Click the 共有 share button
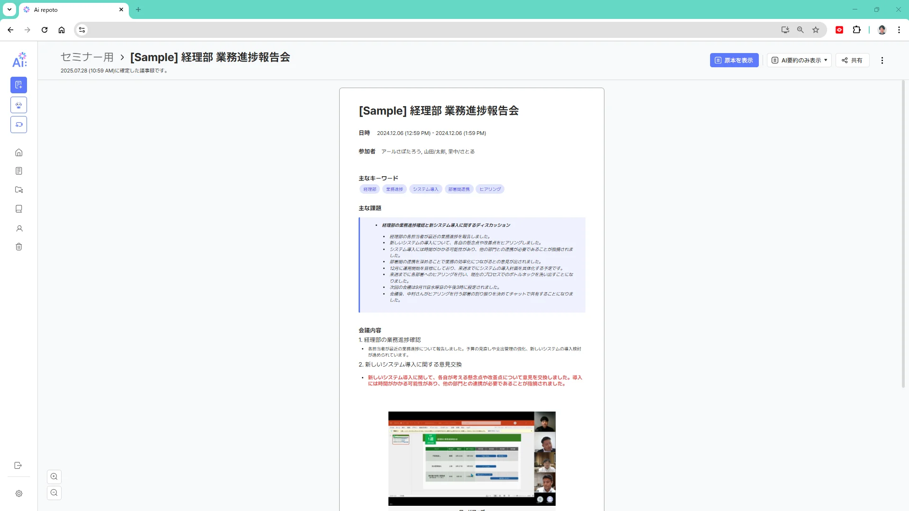909x511 pixels. pyautogui.click(x=852, y=60)
